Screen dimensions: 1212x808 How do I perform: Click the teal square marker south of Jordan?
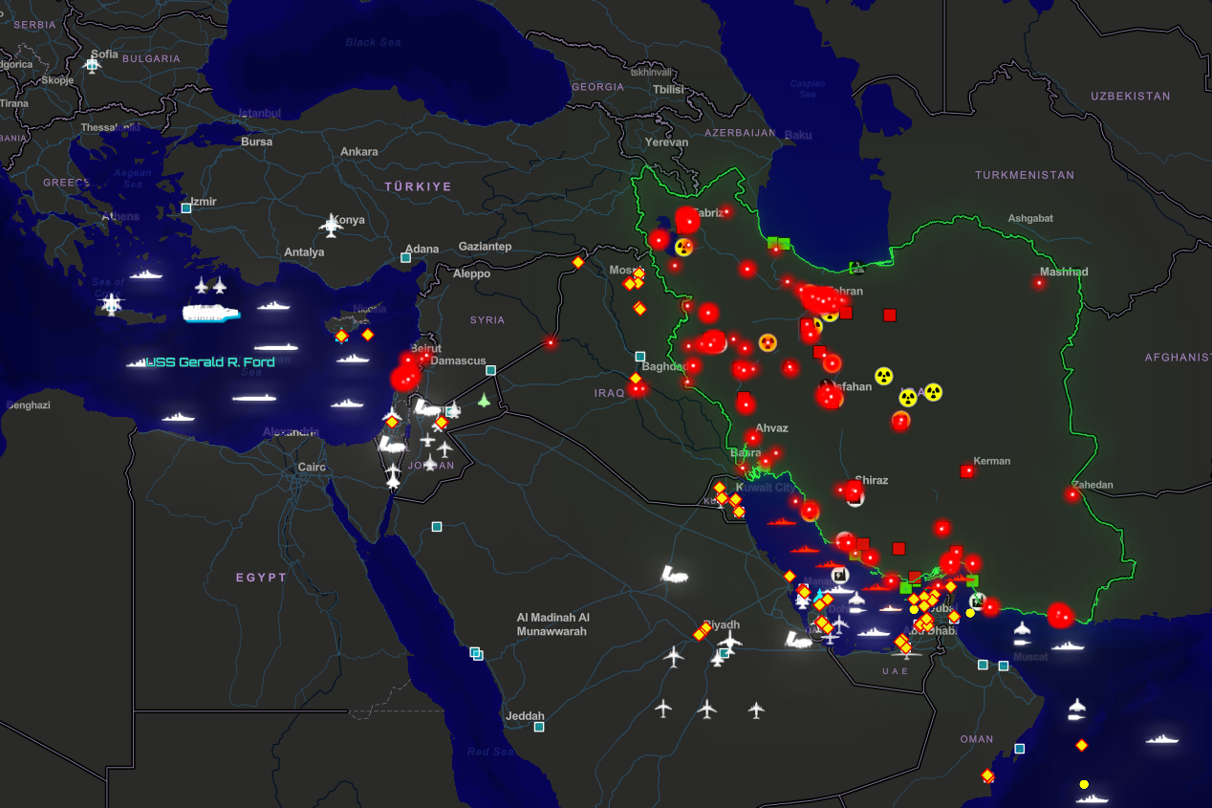(437, 526)
